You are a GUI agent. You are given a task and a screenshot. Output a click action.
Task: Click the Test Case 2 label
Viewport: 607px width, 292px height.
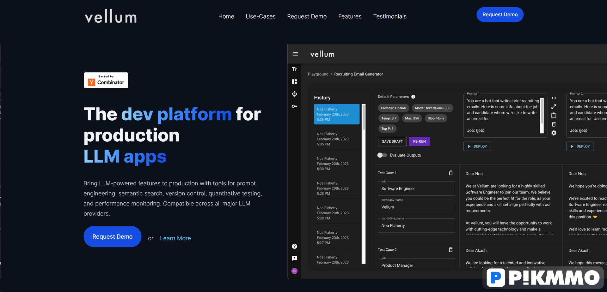click(387, 250)
